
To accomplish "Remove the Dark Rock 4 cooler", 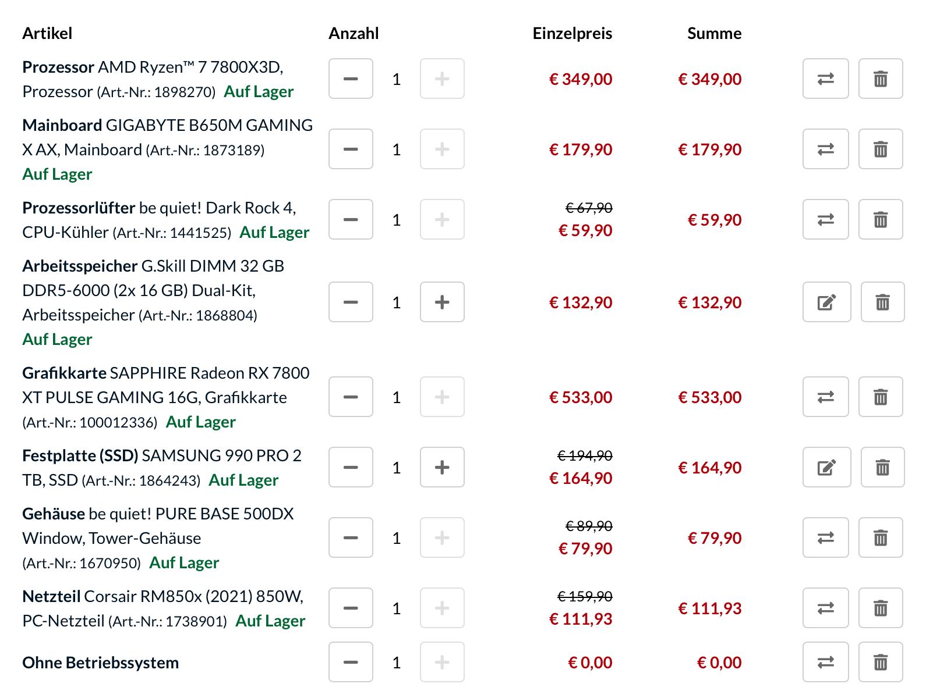I will pos(881,219).
